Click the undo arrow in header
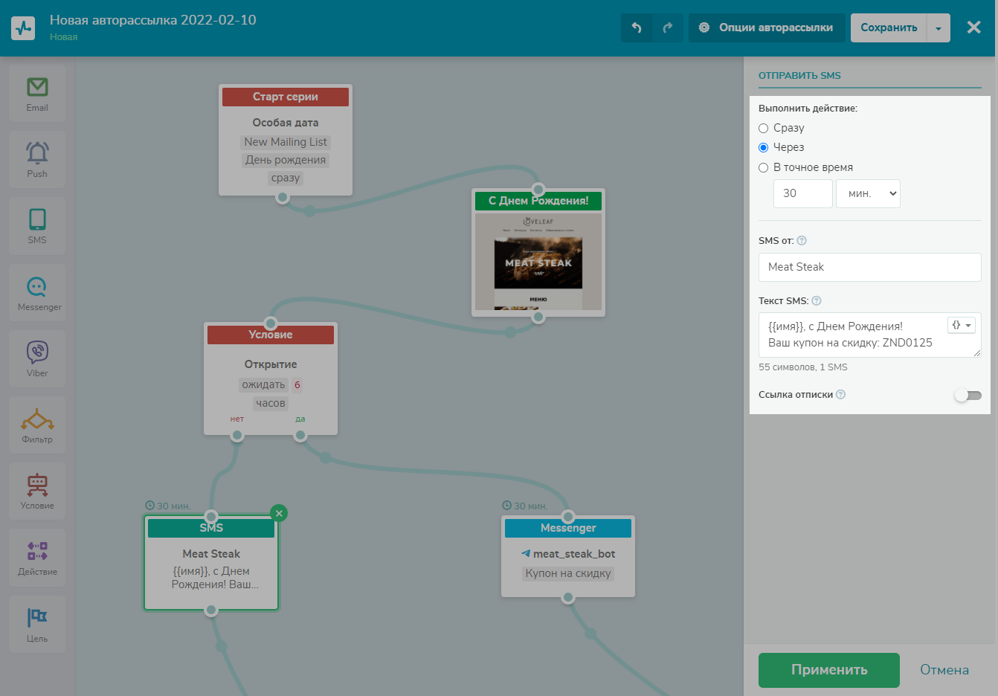This screenshot has width=998, height=696. click(637, 28)
